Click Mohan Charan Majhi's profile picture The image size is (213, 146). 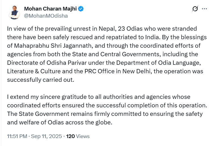click(x=14, y=12)
